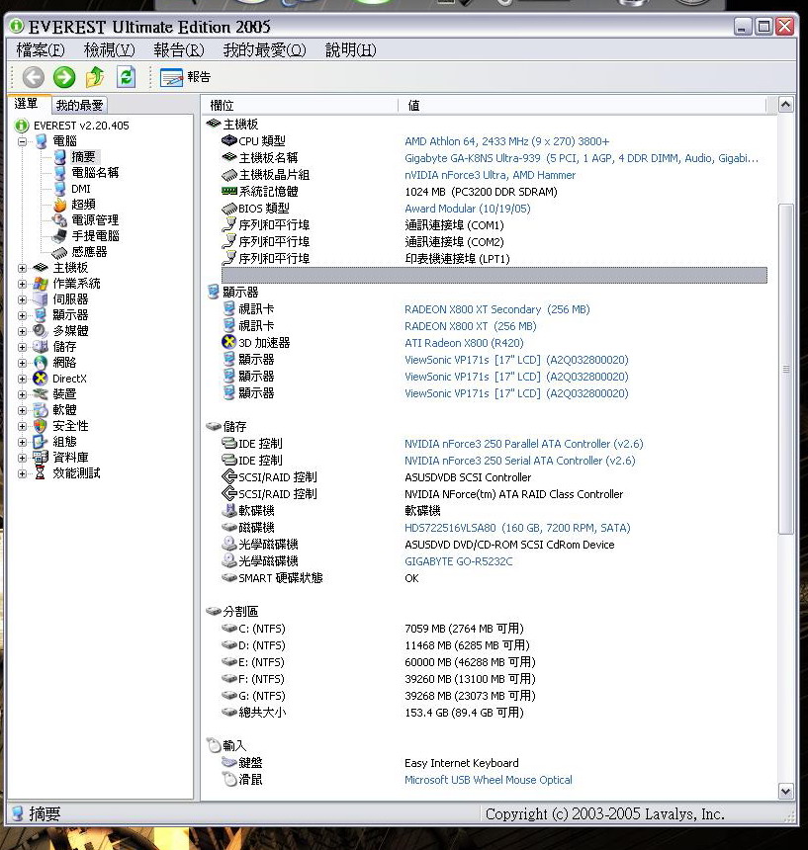Image resolution: width=808 pixels, height=850 pixels.
Task: Select the ASUSDVDB SCSI Controller value
Action: (x=468, y=477)
